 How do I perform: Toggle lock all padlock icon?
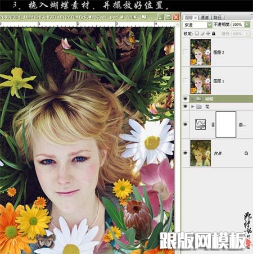[x=214, y=34]
